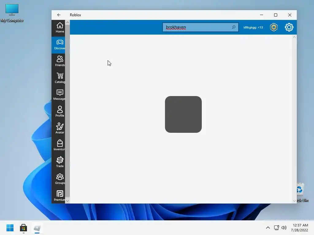This screenshot has height=235, width=314.
Task: Open the Robux balance icon
Action: click(x=274, y=27)
